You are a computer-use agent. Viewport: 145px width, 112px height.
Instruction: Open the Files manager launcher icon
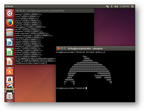coord(10,33)
